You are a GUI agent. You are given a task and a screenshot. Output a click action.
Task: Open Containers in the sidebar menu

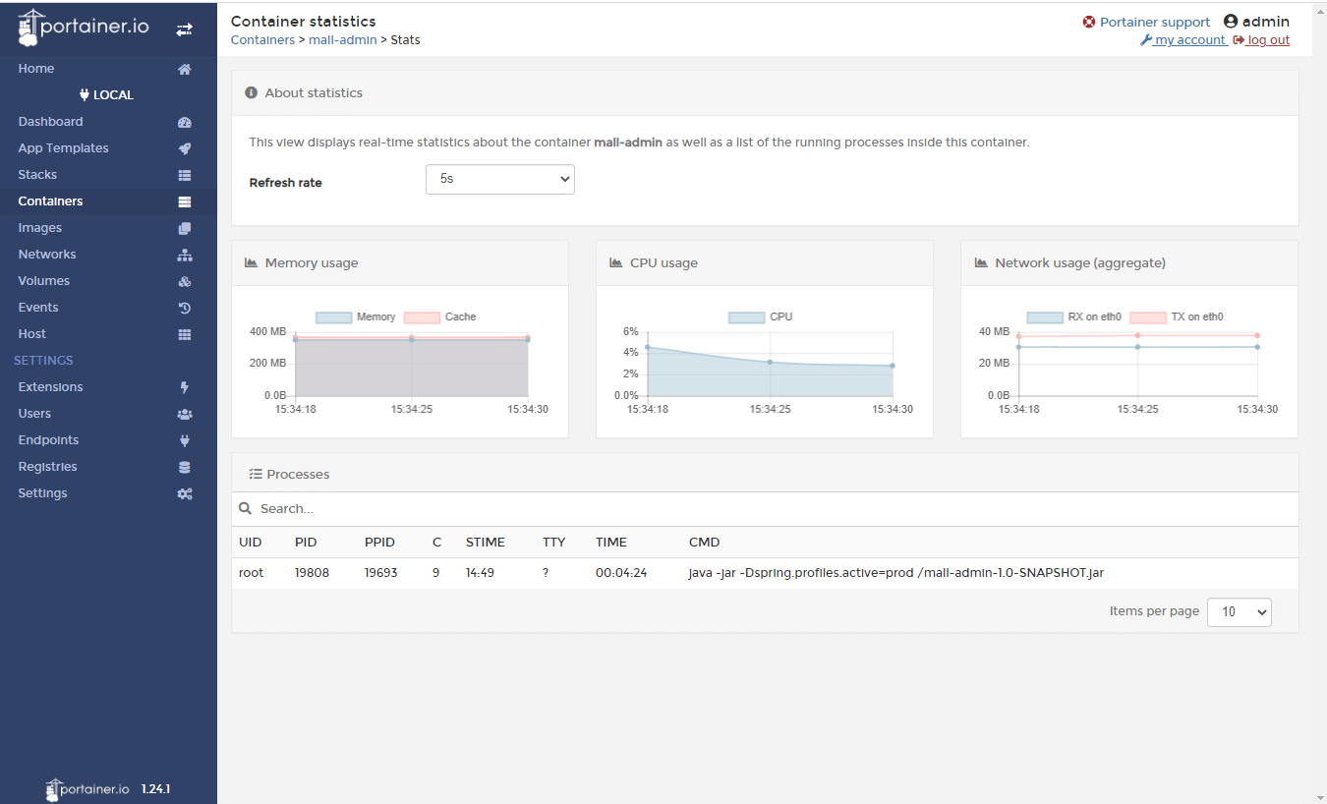(x=50, y=201)
